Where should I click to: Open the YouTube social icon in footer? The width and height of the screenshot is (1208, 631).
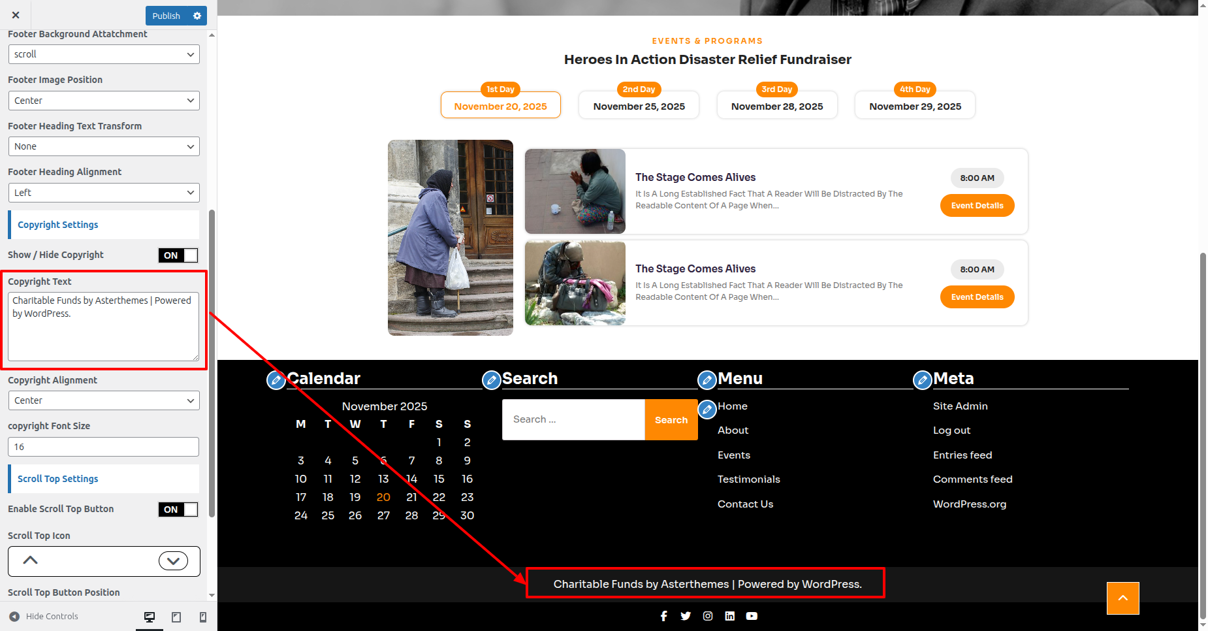(x=752, y=616)
